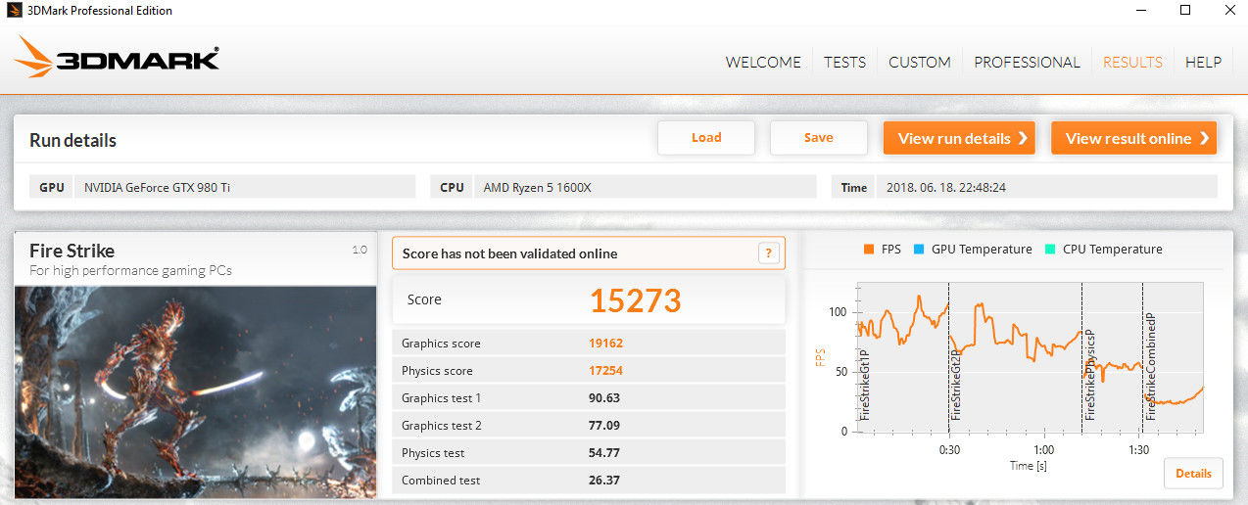
Task: Click the Run details heading
Action: tap(72, 140)
